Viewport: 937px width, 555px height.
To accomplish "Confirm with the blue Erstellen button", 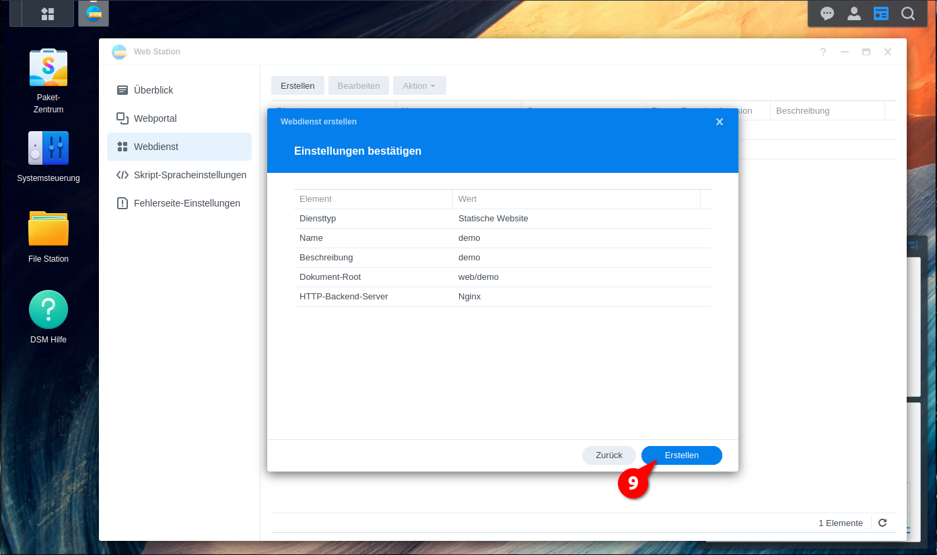I will pos(681,455).
